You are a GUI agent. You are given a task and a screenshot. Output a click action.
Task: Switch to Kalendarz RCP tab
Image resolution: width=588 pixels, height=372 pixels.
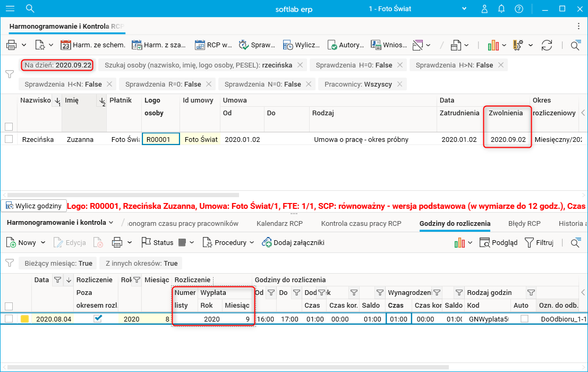click(x=279, y=224)
